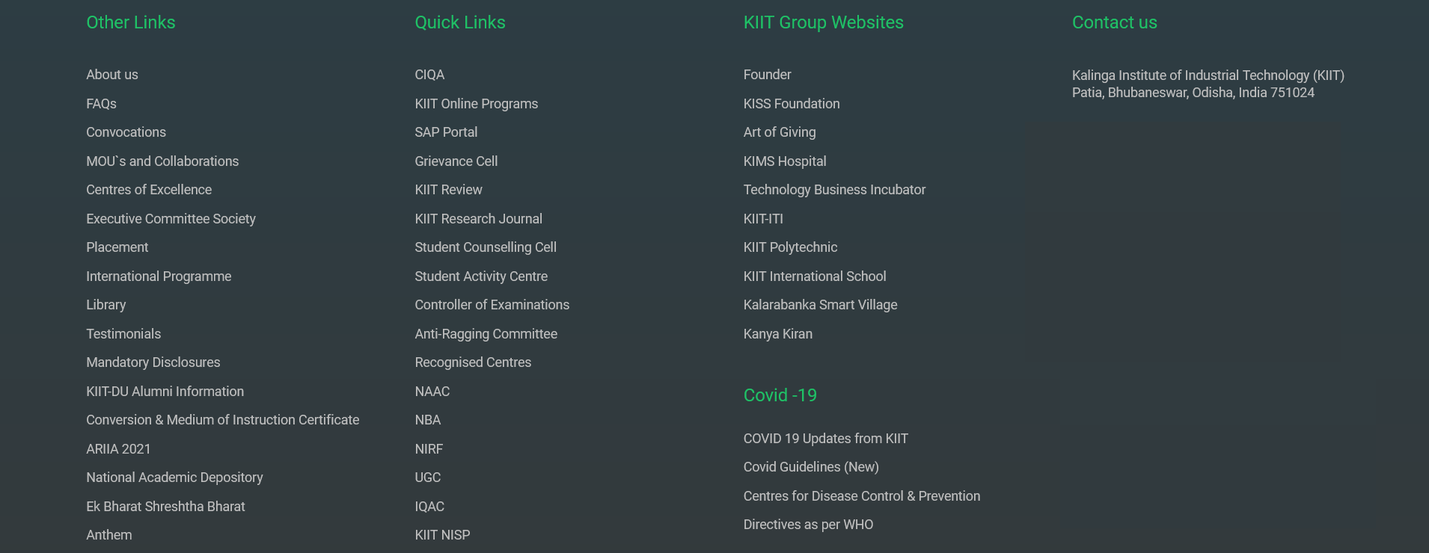Click Conversion & Medium of Instruction Certificate
This screenshot has width=1429, height=553.
(222, 420)
